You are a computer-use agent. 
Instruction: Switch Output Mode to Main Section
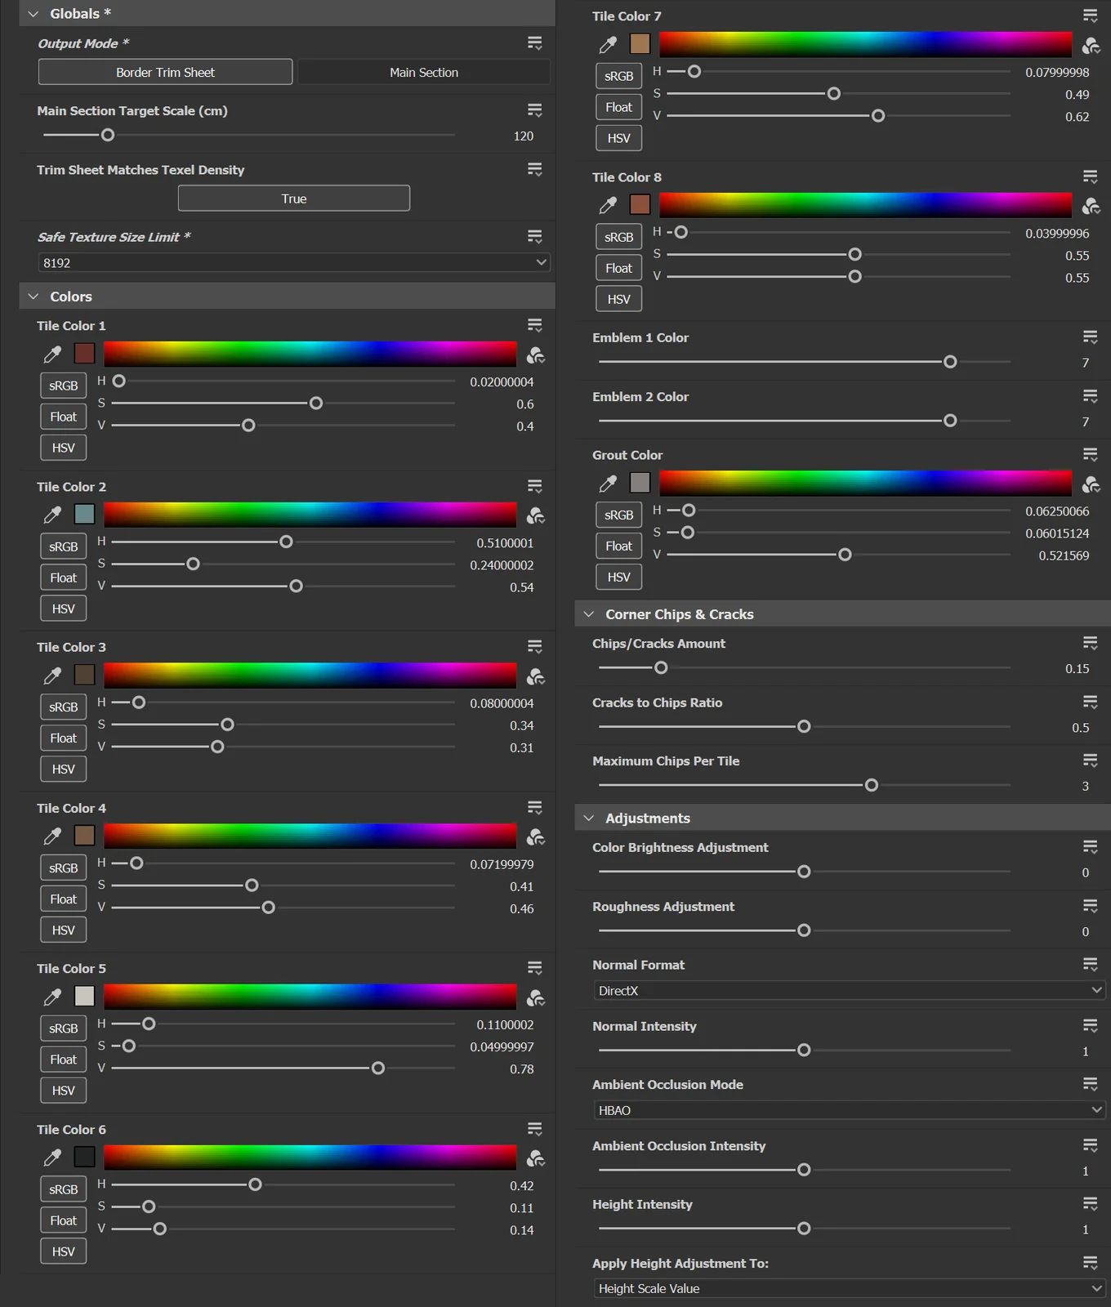click(x=423, y=73)
